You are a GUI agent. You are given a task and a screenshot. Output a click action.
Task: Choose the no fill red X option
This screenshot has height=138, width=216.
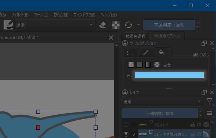(x=131, y=65)
